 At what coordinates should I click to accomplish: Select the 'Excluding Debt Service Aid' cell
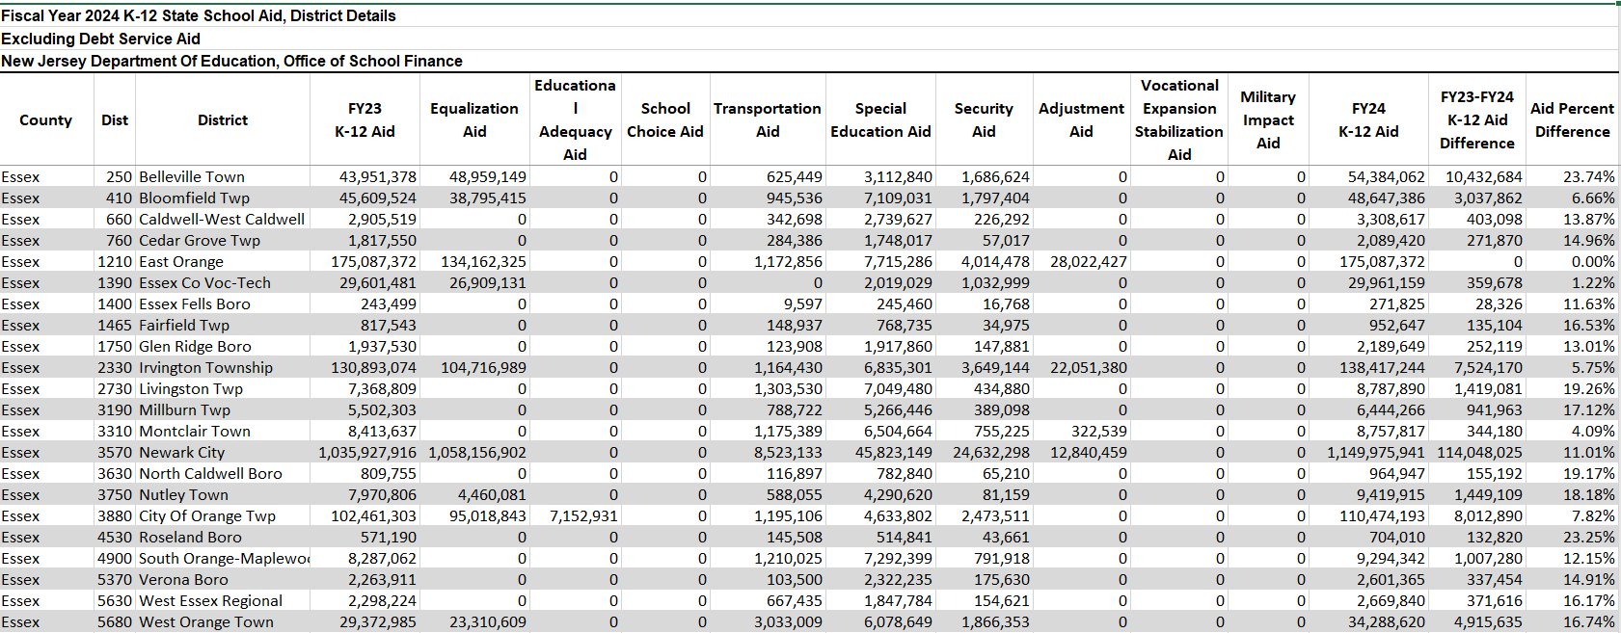(x=101, y=39)
